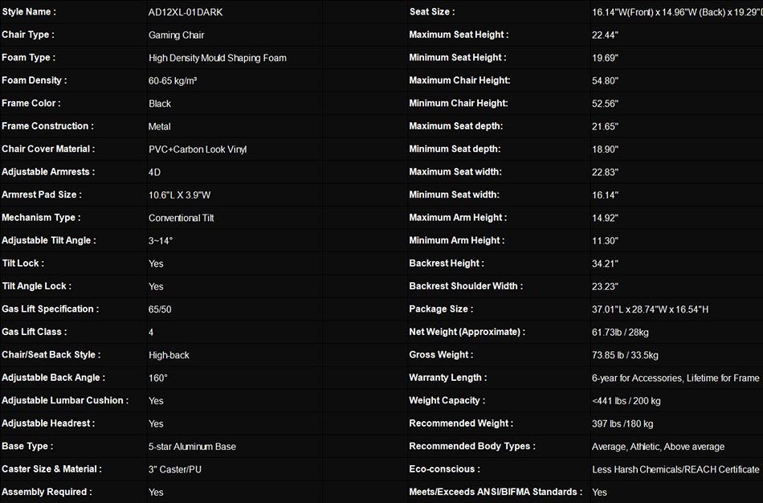Viewport: 763px width, 503px height.
Task: Click the Metal value
Action: pyautogui.click(x=160, y=127)
